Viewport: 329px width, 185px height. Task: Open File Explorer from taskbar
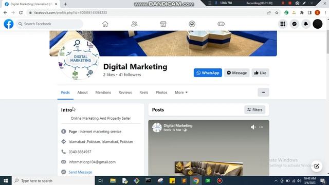click(x=113, y=180)
